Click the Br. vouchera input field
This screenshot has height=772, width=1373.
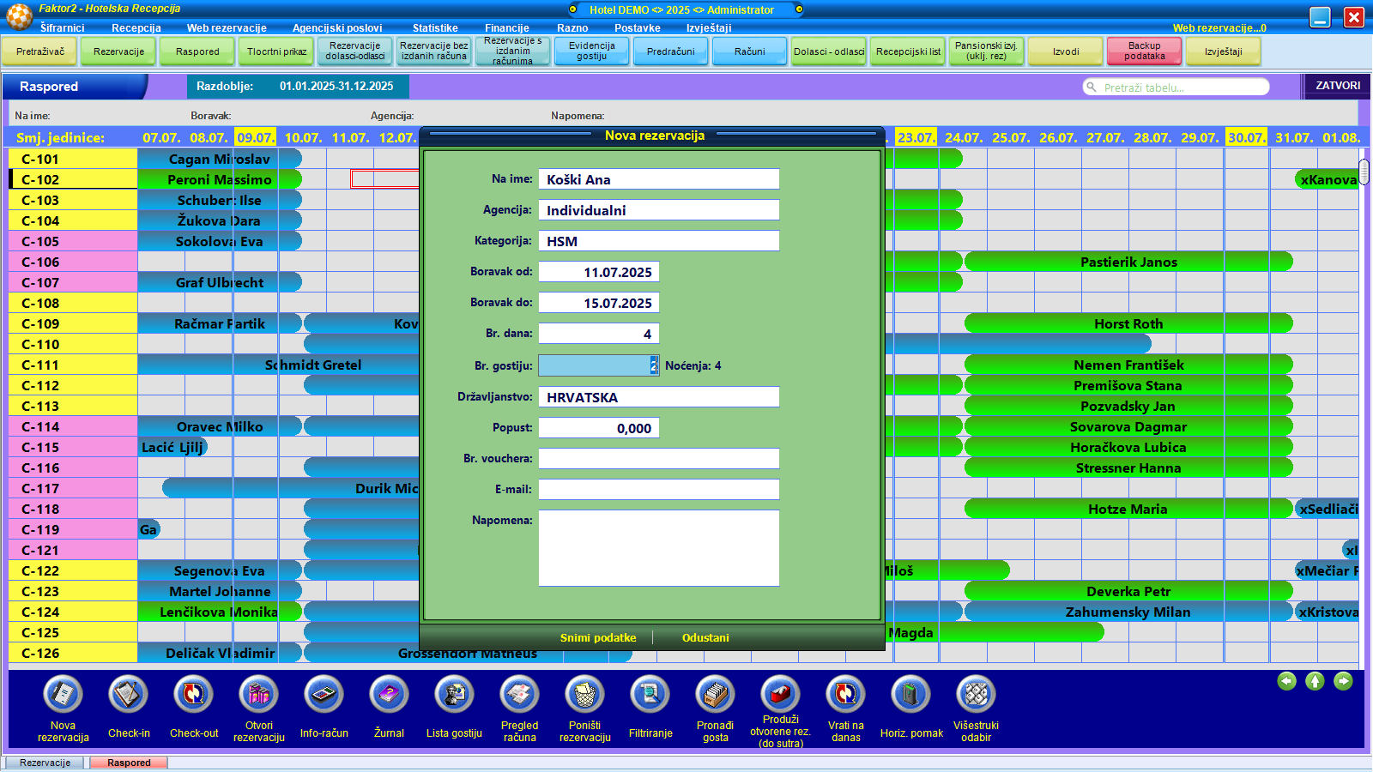pos(658,459)
